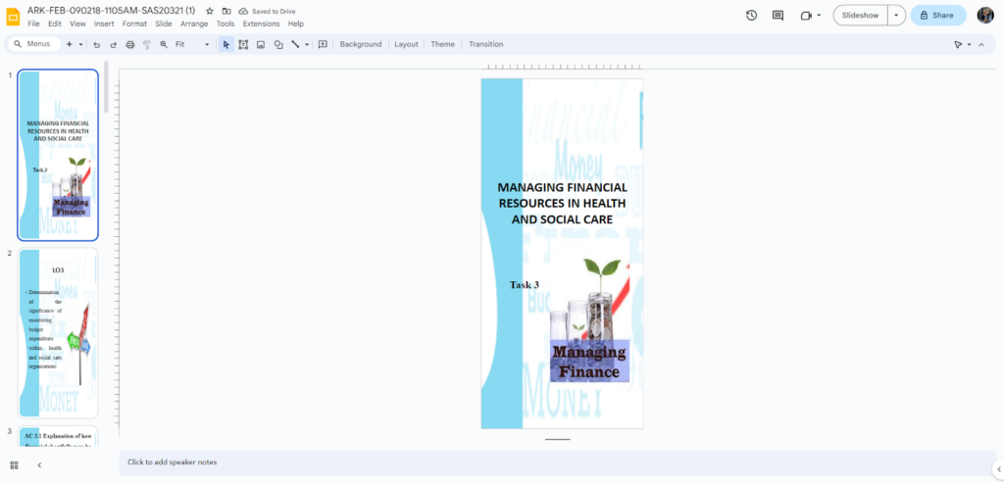Hide the menus with collapse chevron
The width and height of the screenshot is (1004, 482).
[x=981, y=44]
